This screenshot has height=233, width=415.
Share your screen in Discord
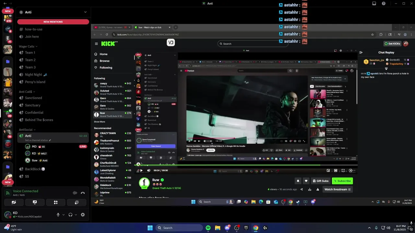pos(35,202)
